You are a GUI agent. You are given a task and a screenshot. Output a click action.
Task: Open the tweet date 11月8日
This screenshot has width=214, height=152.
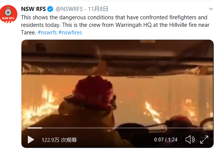[98, 9]
